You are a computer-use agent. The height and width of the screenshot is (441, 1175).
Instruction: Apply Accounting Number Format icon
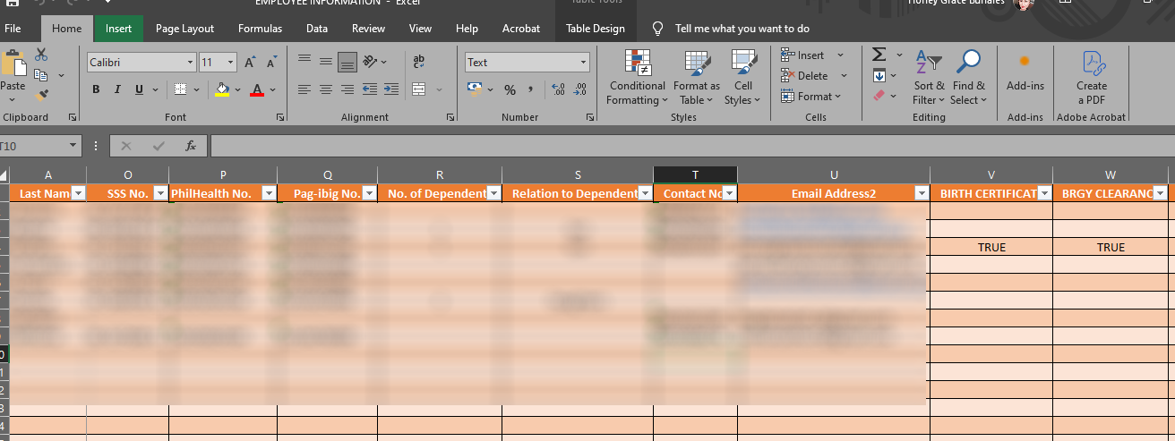(476, 89)
